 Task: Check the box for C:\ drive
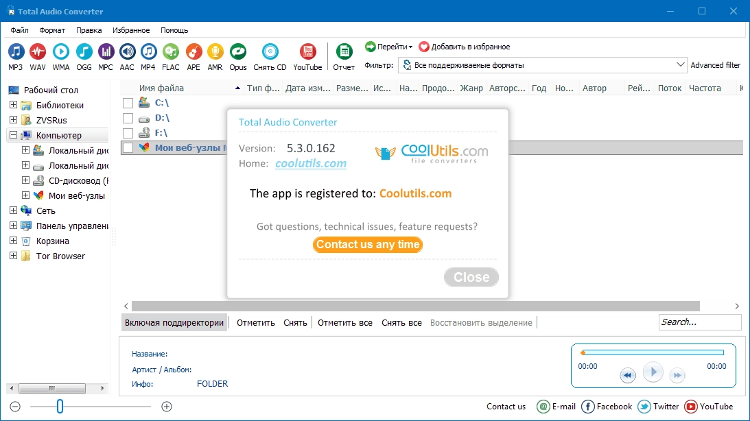coord(128,103)
